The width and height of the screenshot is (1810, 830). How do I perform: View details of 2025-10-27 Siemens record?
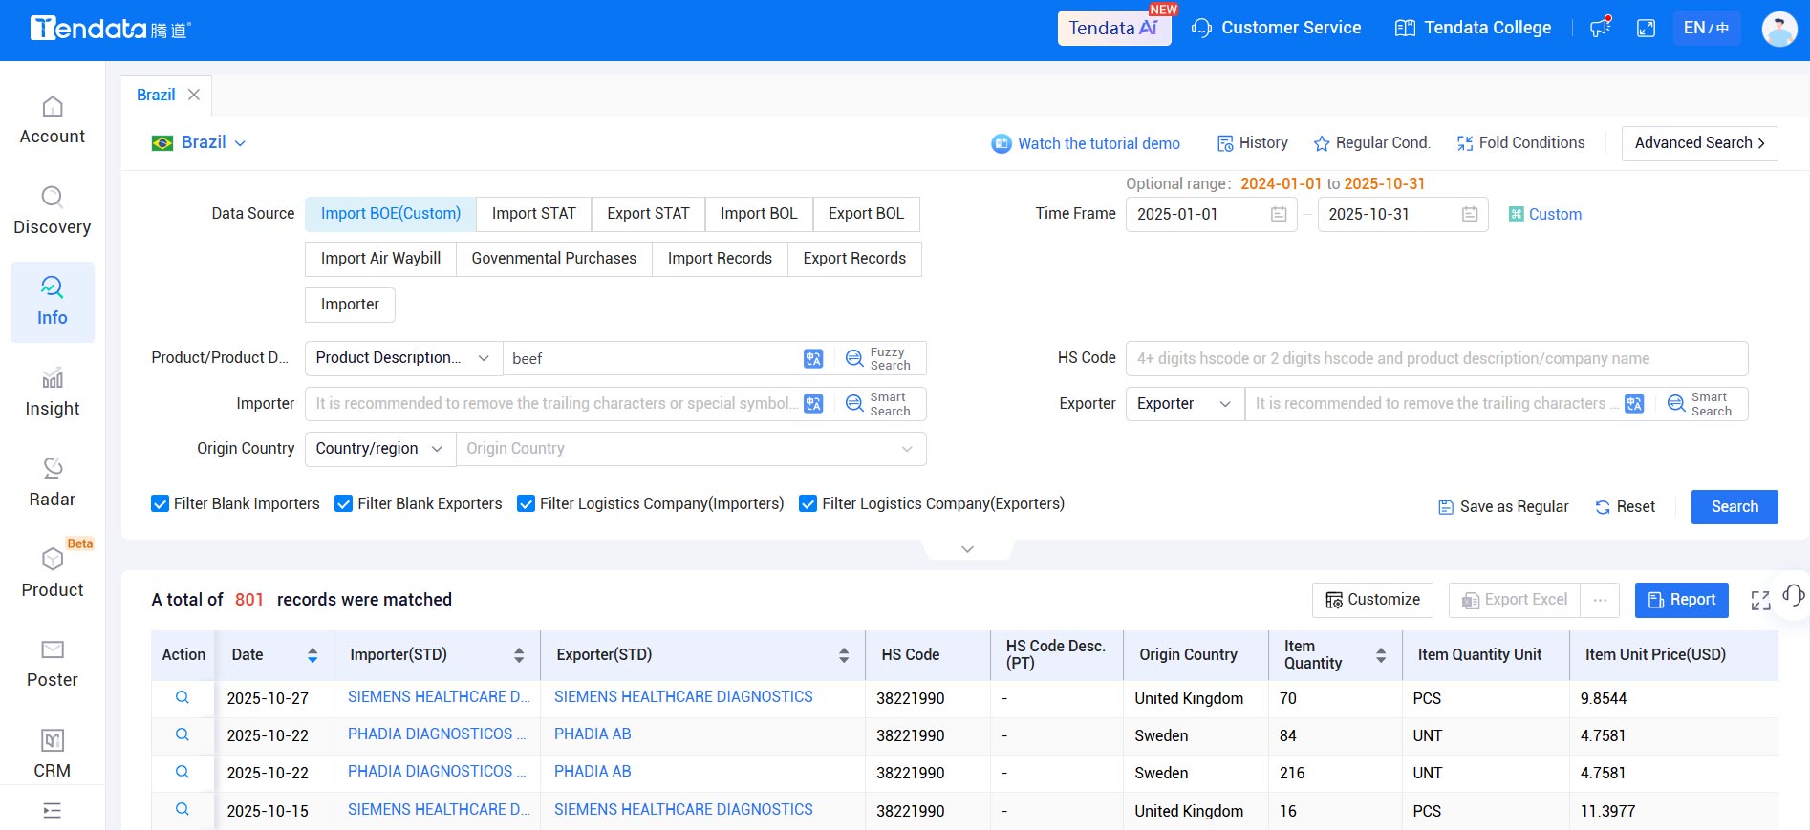pyautogui.click(x=183, y=697)
